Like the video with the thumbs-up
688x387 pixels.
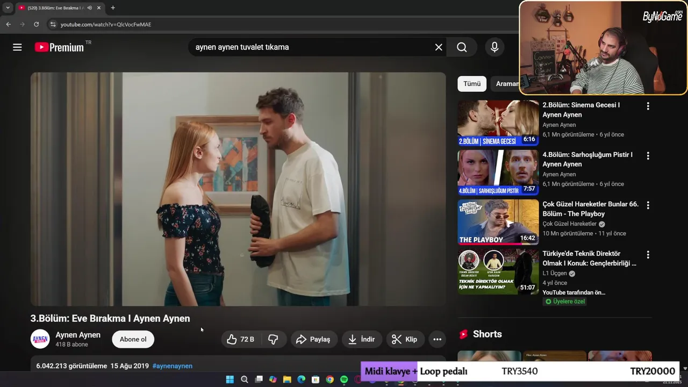[x=240, y=339]
